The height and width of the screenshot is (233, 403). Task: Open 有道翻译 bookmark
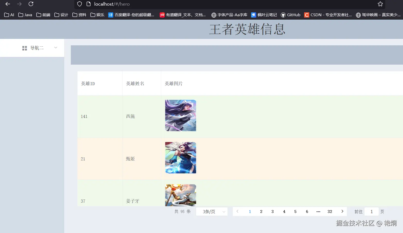pyautogui.click(x=183, y=15)
